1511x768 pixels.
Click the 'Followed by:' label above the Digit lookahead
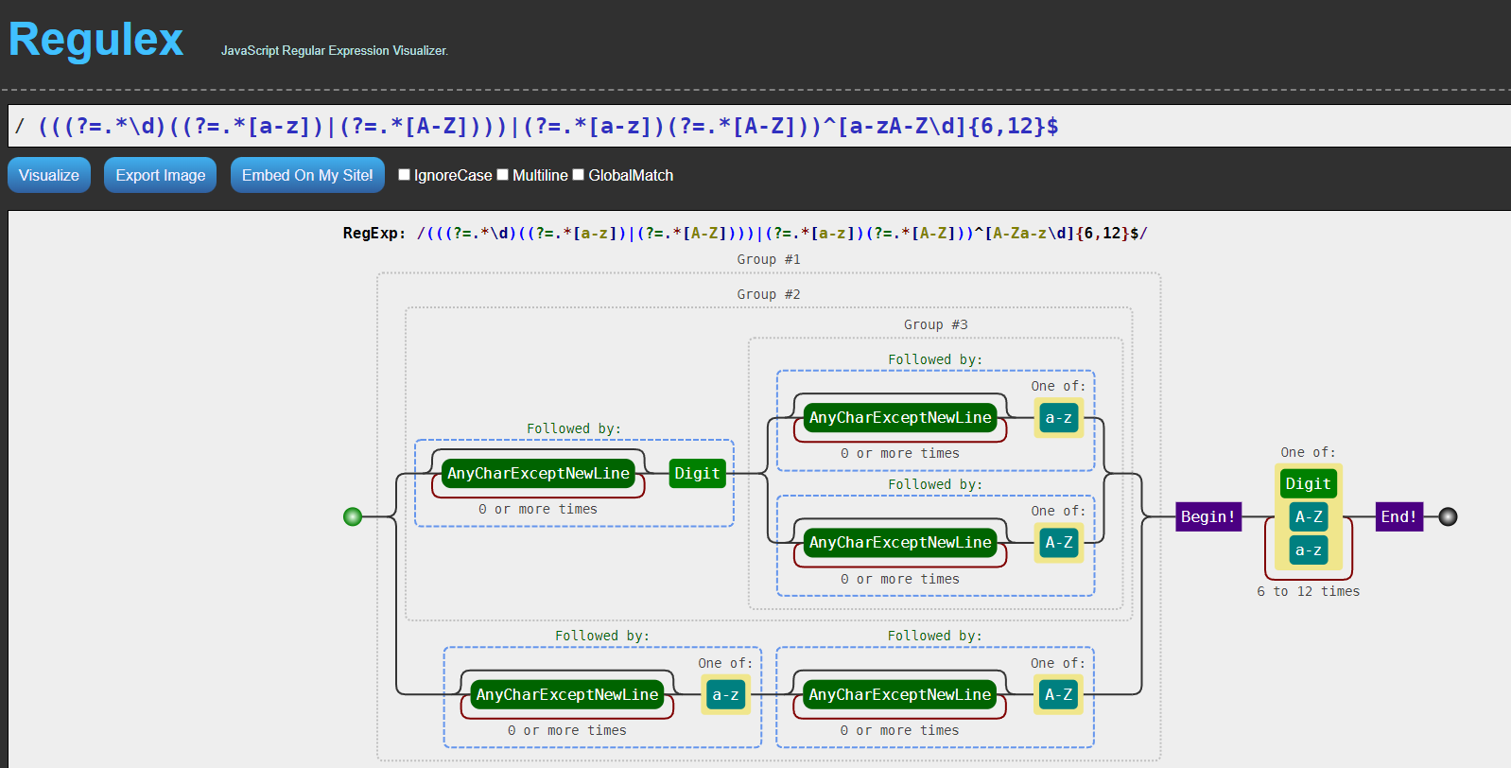[x=574, y=428]
